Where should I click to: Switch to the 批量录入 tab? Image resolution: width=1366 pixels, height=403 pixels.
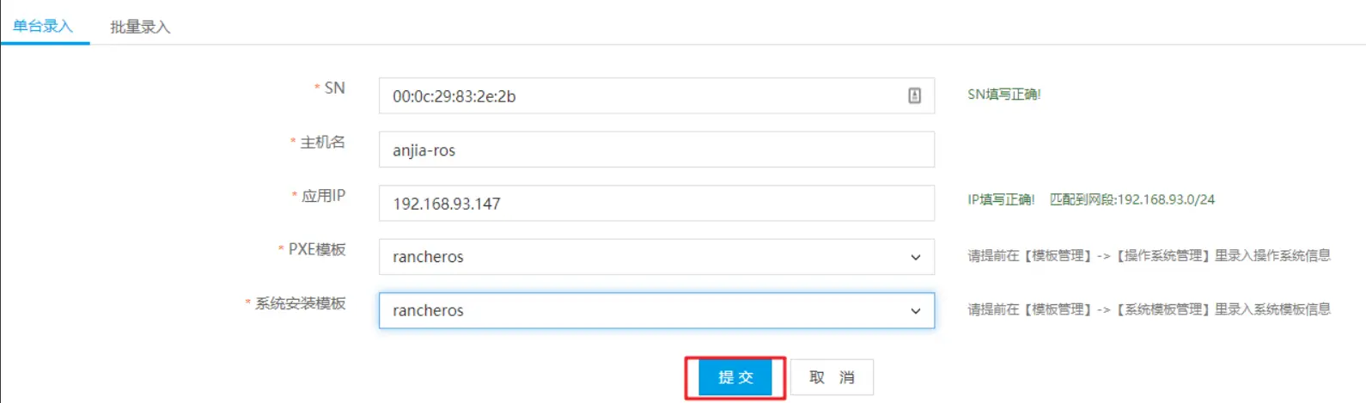click(x=140, y=27)
